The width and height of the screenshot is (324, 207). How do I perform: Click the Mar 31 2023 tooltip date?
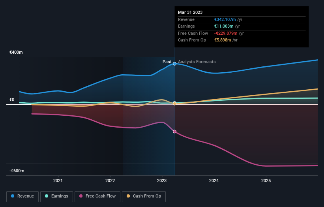[190, 12]
